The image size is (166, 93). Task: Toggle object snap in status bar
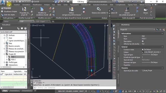click(111, 91)
